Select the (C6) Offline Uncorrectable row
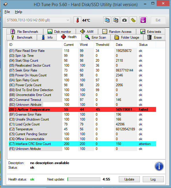The height and width of the screenshot is (188, 171). [x=82, y=139]
